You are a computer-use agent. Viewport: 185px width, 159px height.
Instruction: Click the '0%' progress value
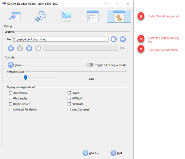point(122,48)
